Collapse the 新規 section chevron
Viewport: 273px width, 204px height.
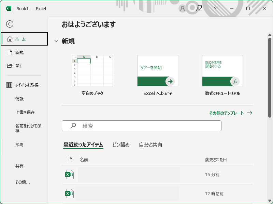[56, 41]
